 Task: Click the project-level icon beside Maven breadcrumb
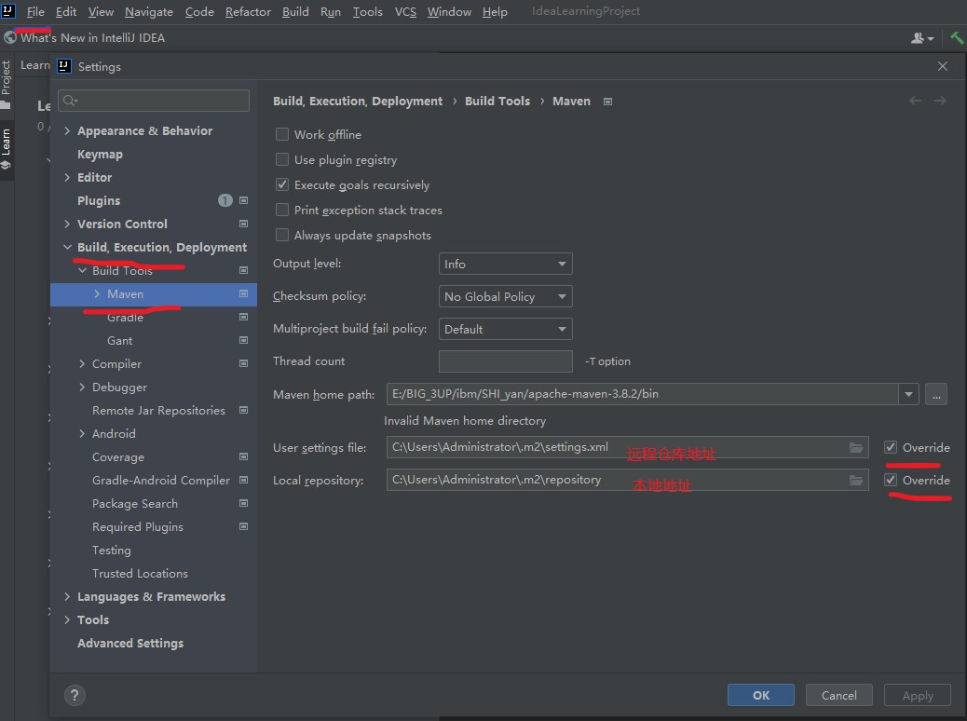(x=607, y=102)
